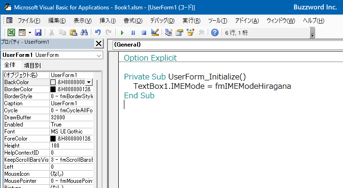Open the ファイル(F) menu
Screen dimensions: 343x188
[29, 21]
